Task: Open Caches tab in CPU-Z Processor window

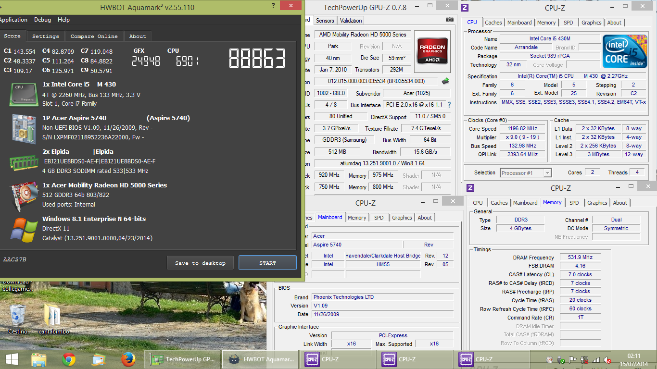Action: pyautogui.click(x=493, y=23)
